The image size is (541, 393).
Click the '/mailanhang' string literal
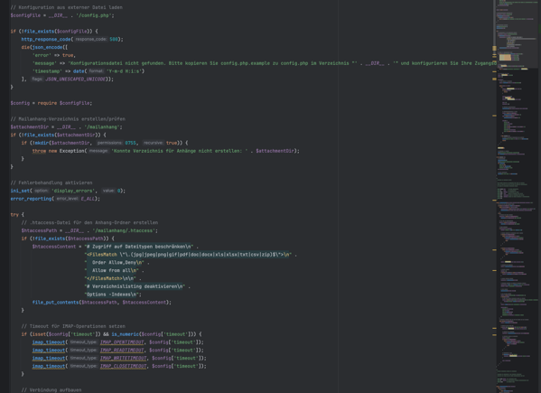click(x=102, y=127)
